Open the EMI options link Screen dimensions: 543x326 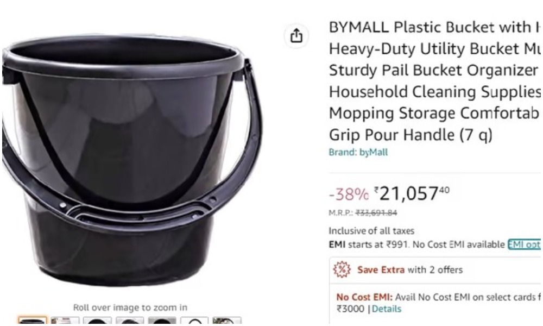pyautogui.click(x=524, y=244)
